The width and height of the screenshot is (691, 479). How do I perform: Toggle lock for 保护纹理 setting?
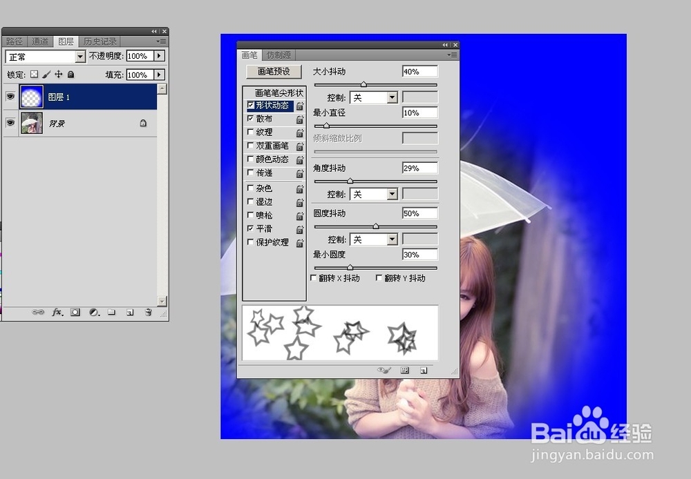300,243
